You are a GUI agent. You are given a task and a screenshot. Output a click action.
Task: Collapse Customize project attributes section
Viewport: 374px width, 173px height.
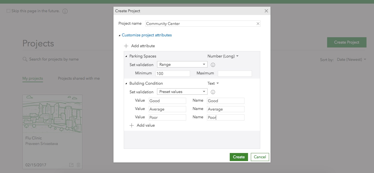tap(120, 35)
